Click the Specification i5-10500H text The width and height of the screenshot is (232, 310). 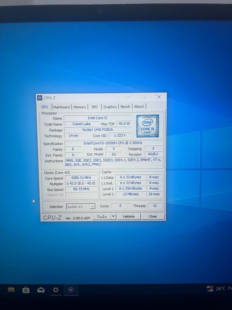point(113,143)
